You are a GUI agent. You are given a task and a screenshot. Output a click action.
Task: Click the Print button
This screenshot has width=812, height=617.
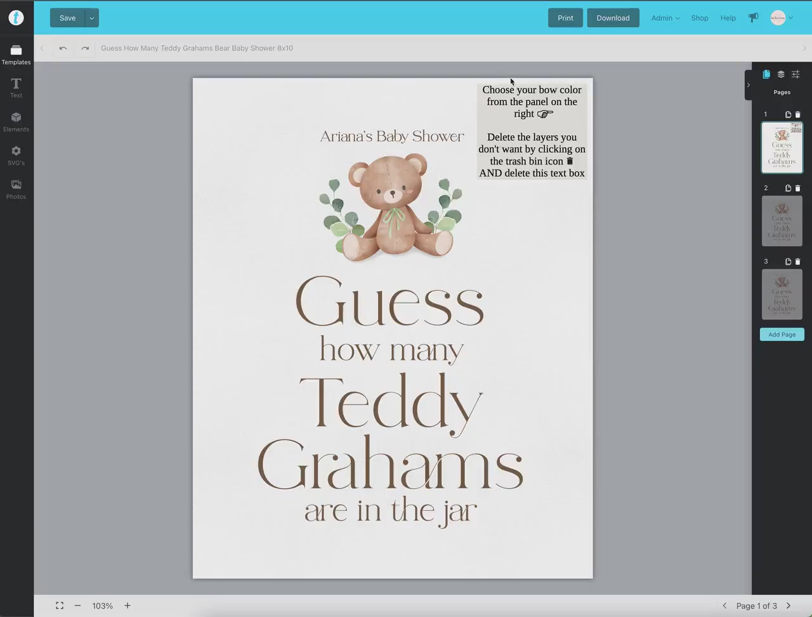tap(565, 18)
